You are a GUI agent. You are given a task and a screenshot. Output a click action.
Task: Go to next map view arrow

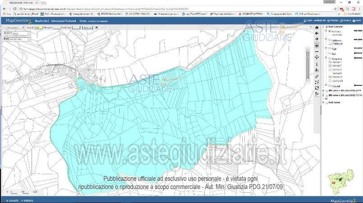[x=317, y=39]
